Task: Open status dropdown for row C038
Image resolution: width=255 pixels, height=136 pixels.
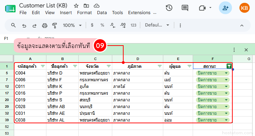Action: tap(226, 120)
